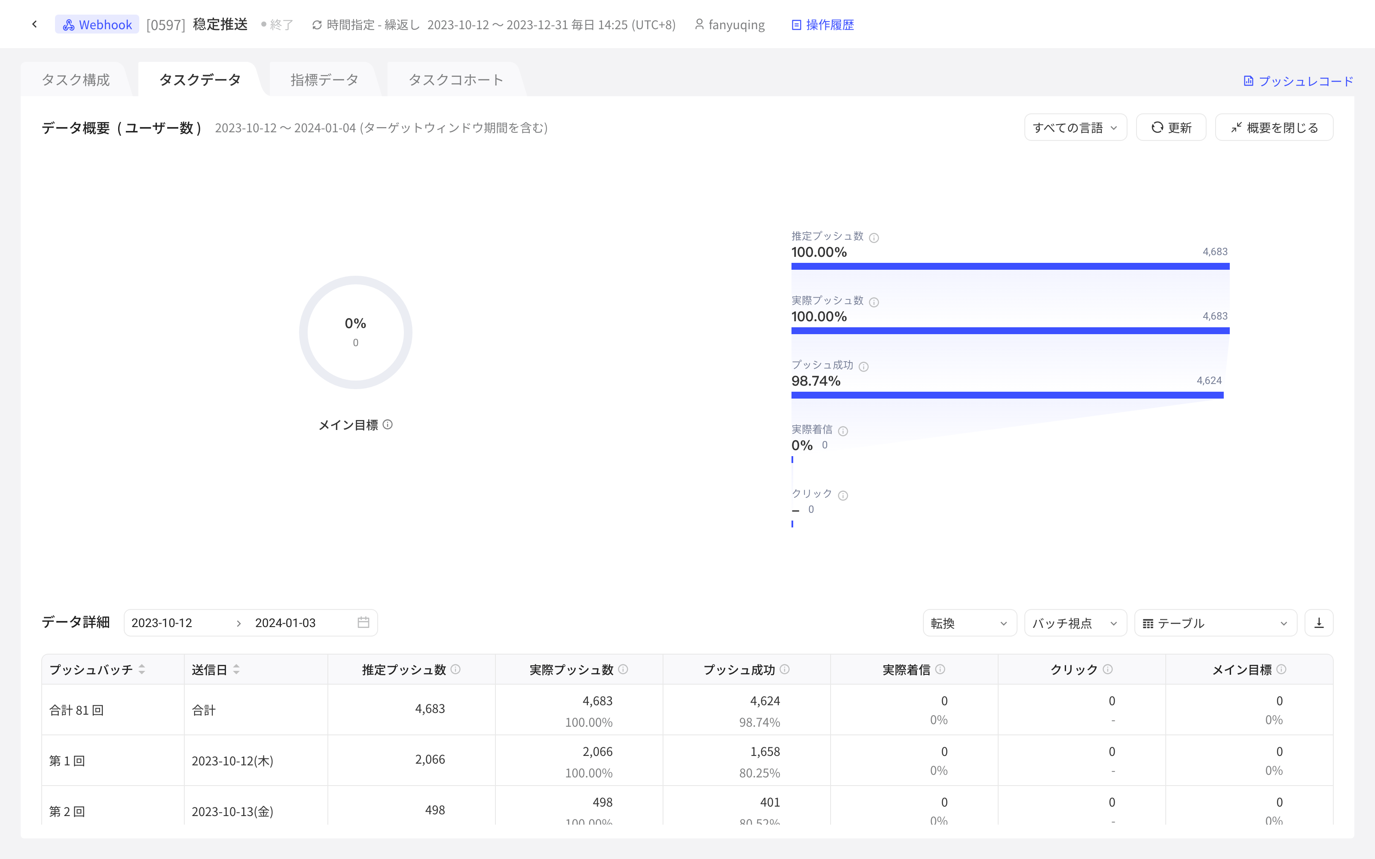Click info icon next to 推定プッシュ数 in funnel

coord(874,238)
